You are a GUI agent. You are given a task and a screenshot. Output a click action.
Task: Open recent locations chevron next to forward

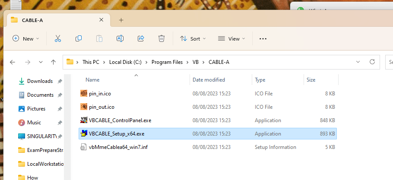41,62
